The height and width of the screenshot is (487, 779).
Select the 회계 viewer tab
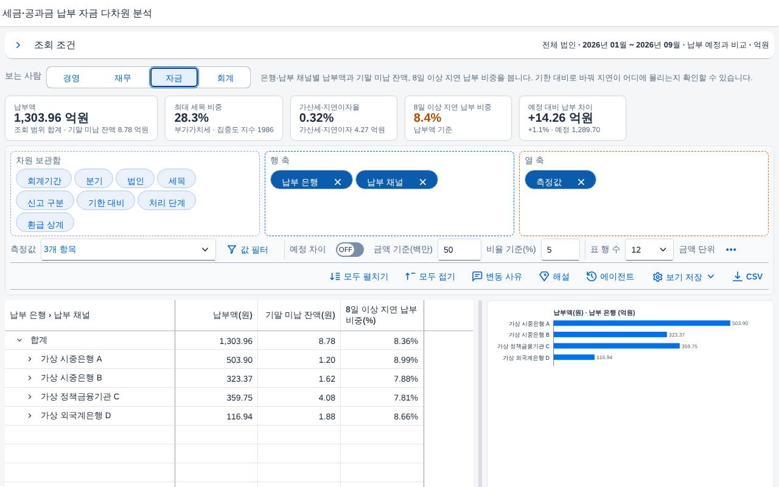click(x=225, y=78)
